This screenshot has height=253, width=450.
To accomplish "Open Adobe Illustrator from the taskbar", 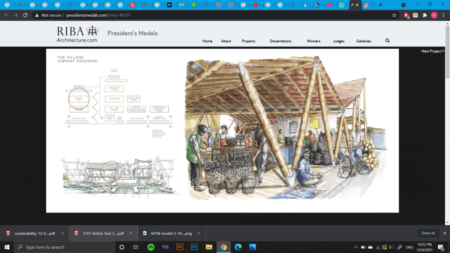I will (x=179, y=247).
